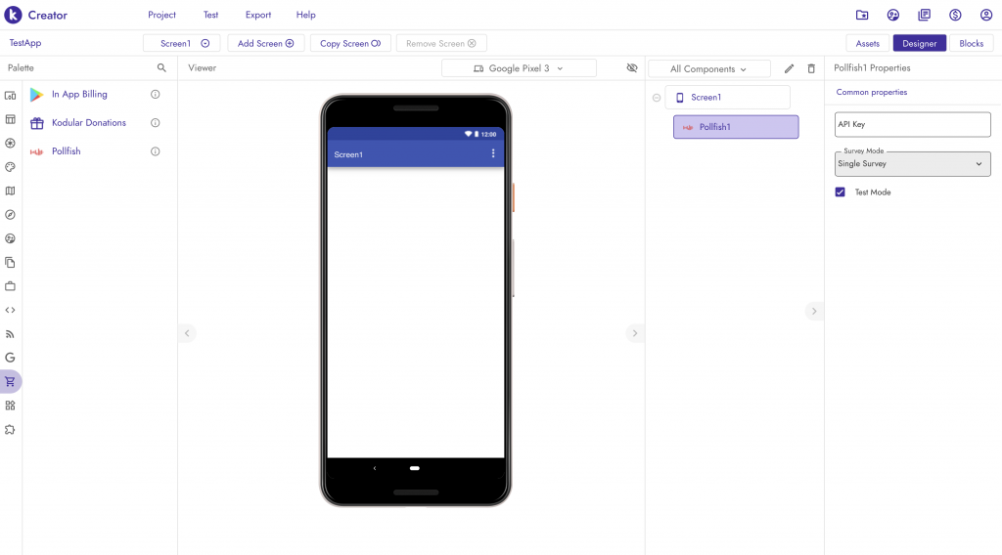This screenshot has height=555, width=1002.
Task: Collapse the viewer panel right arrow
Action: tap(634, 333)
